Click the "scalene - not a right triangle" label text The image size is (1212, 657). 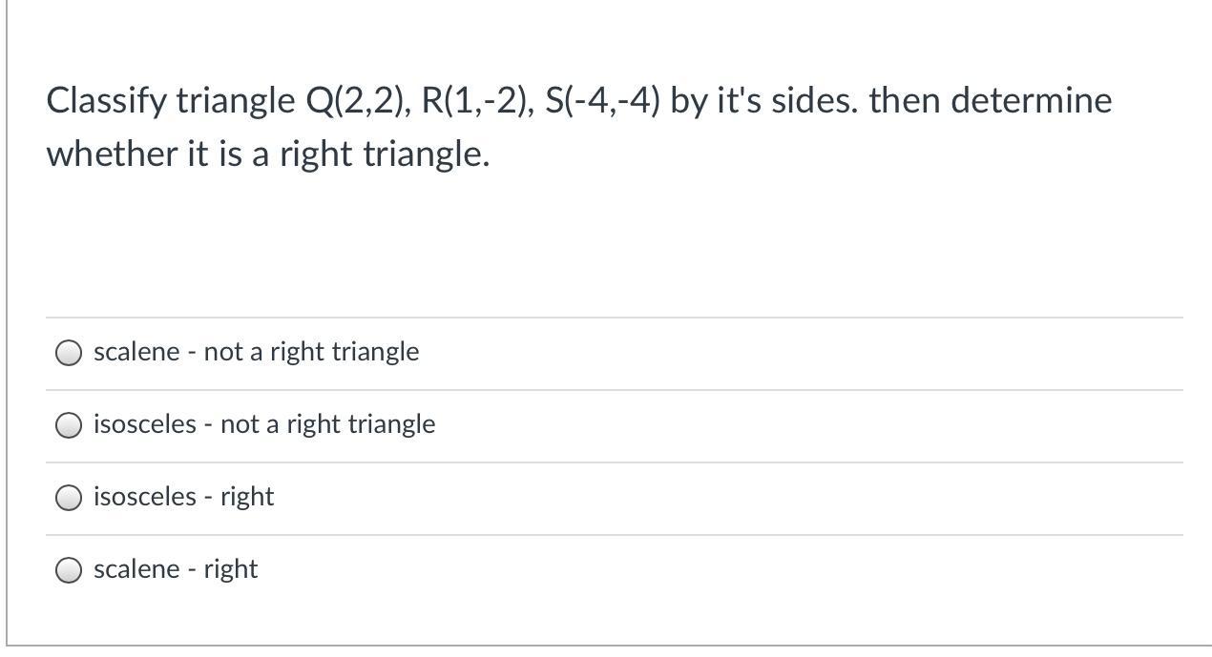point(256,352)
